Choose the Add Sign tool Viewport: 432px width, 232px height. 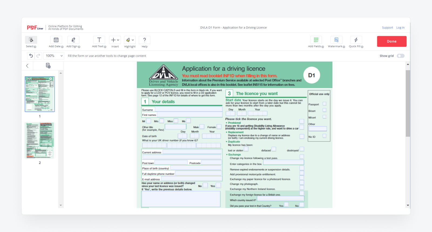coord(73,40)
